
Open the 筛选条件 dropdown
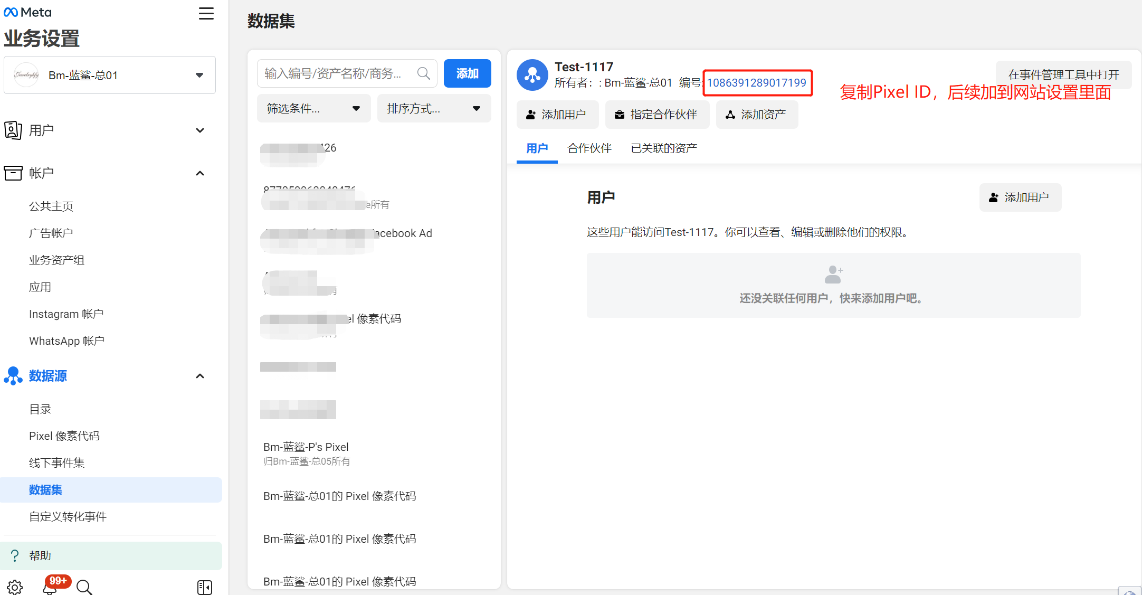(314, 108)
